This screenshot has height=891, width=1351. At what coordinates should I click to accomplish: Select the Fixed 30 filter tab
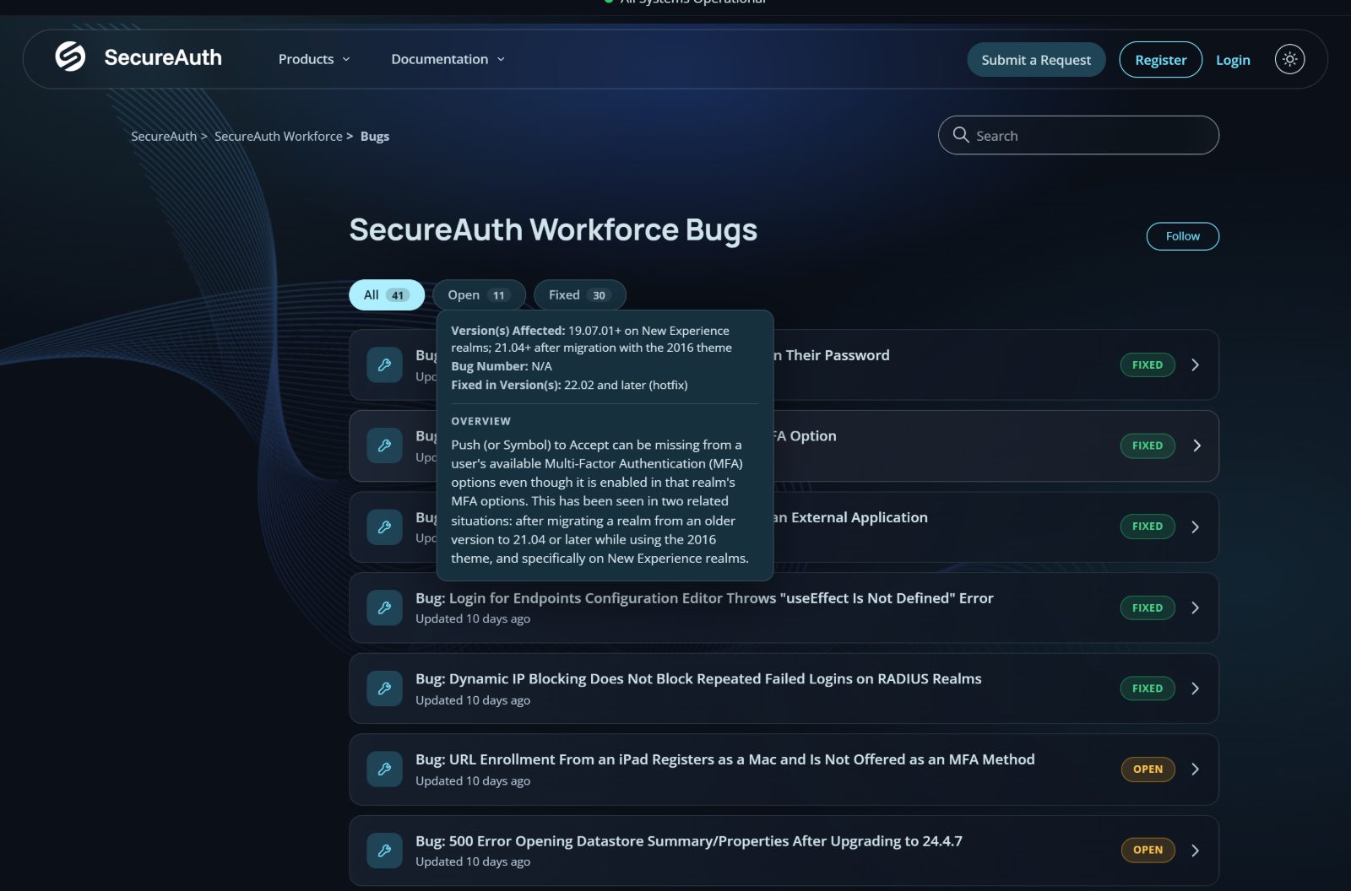[579, 294]
